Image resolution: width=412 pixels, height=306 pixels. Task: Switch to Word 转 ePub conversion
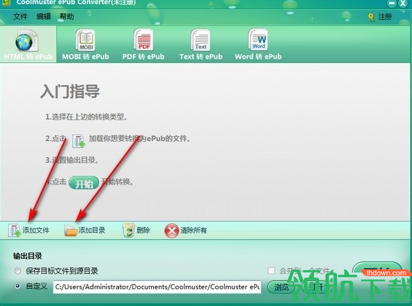258,44
